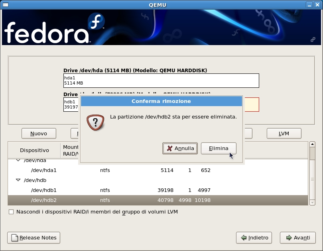Click the 'ntfs' type of /dev/hdb2

105,200
